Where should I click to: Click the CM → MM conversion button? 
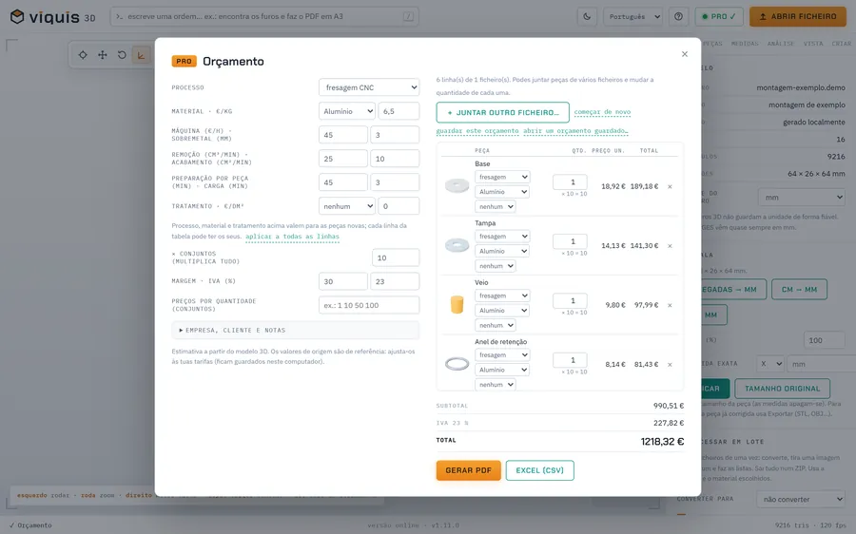799,290
